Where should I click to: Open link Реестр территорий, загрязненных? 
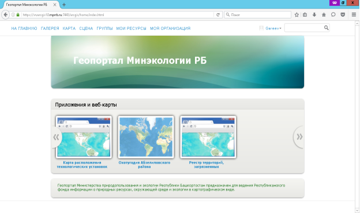(206, 165)
